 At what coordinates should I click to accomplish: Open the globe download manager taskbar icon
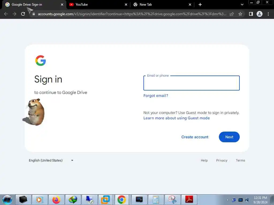coord(73,200)
